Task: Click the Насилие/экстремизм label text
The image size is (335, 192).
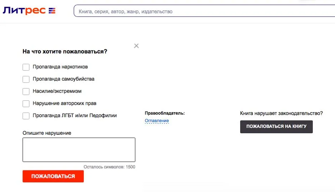Action: (57, 91)
